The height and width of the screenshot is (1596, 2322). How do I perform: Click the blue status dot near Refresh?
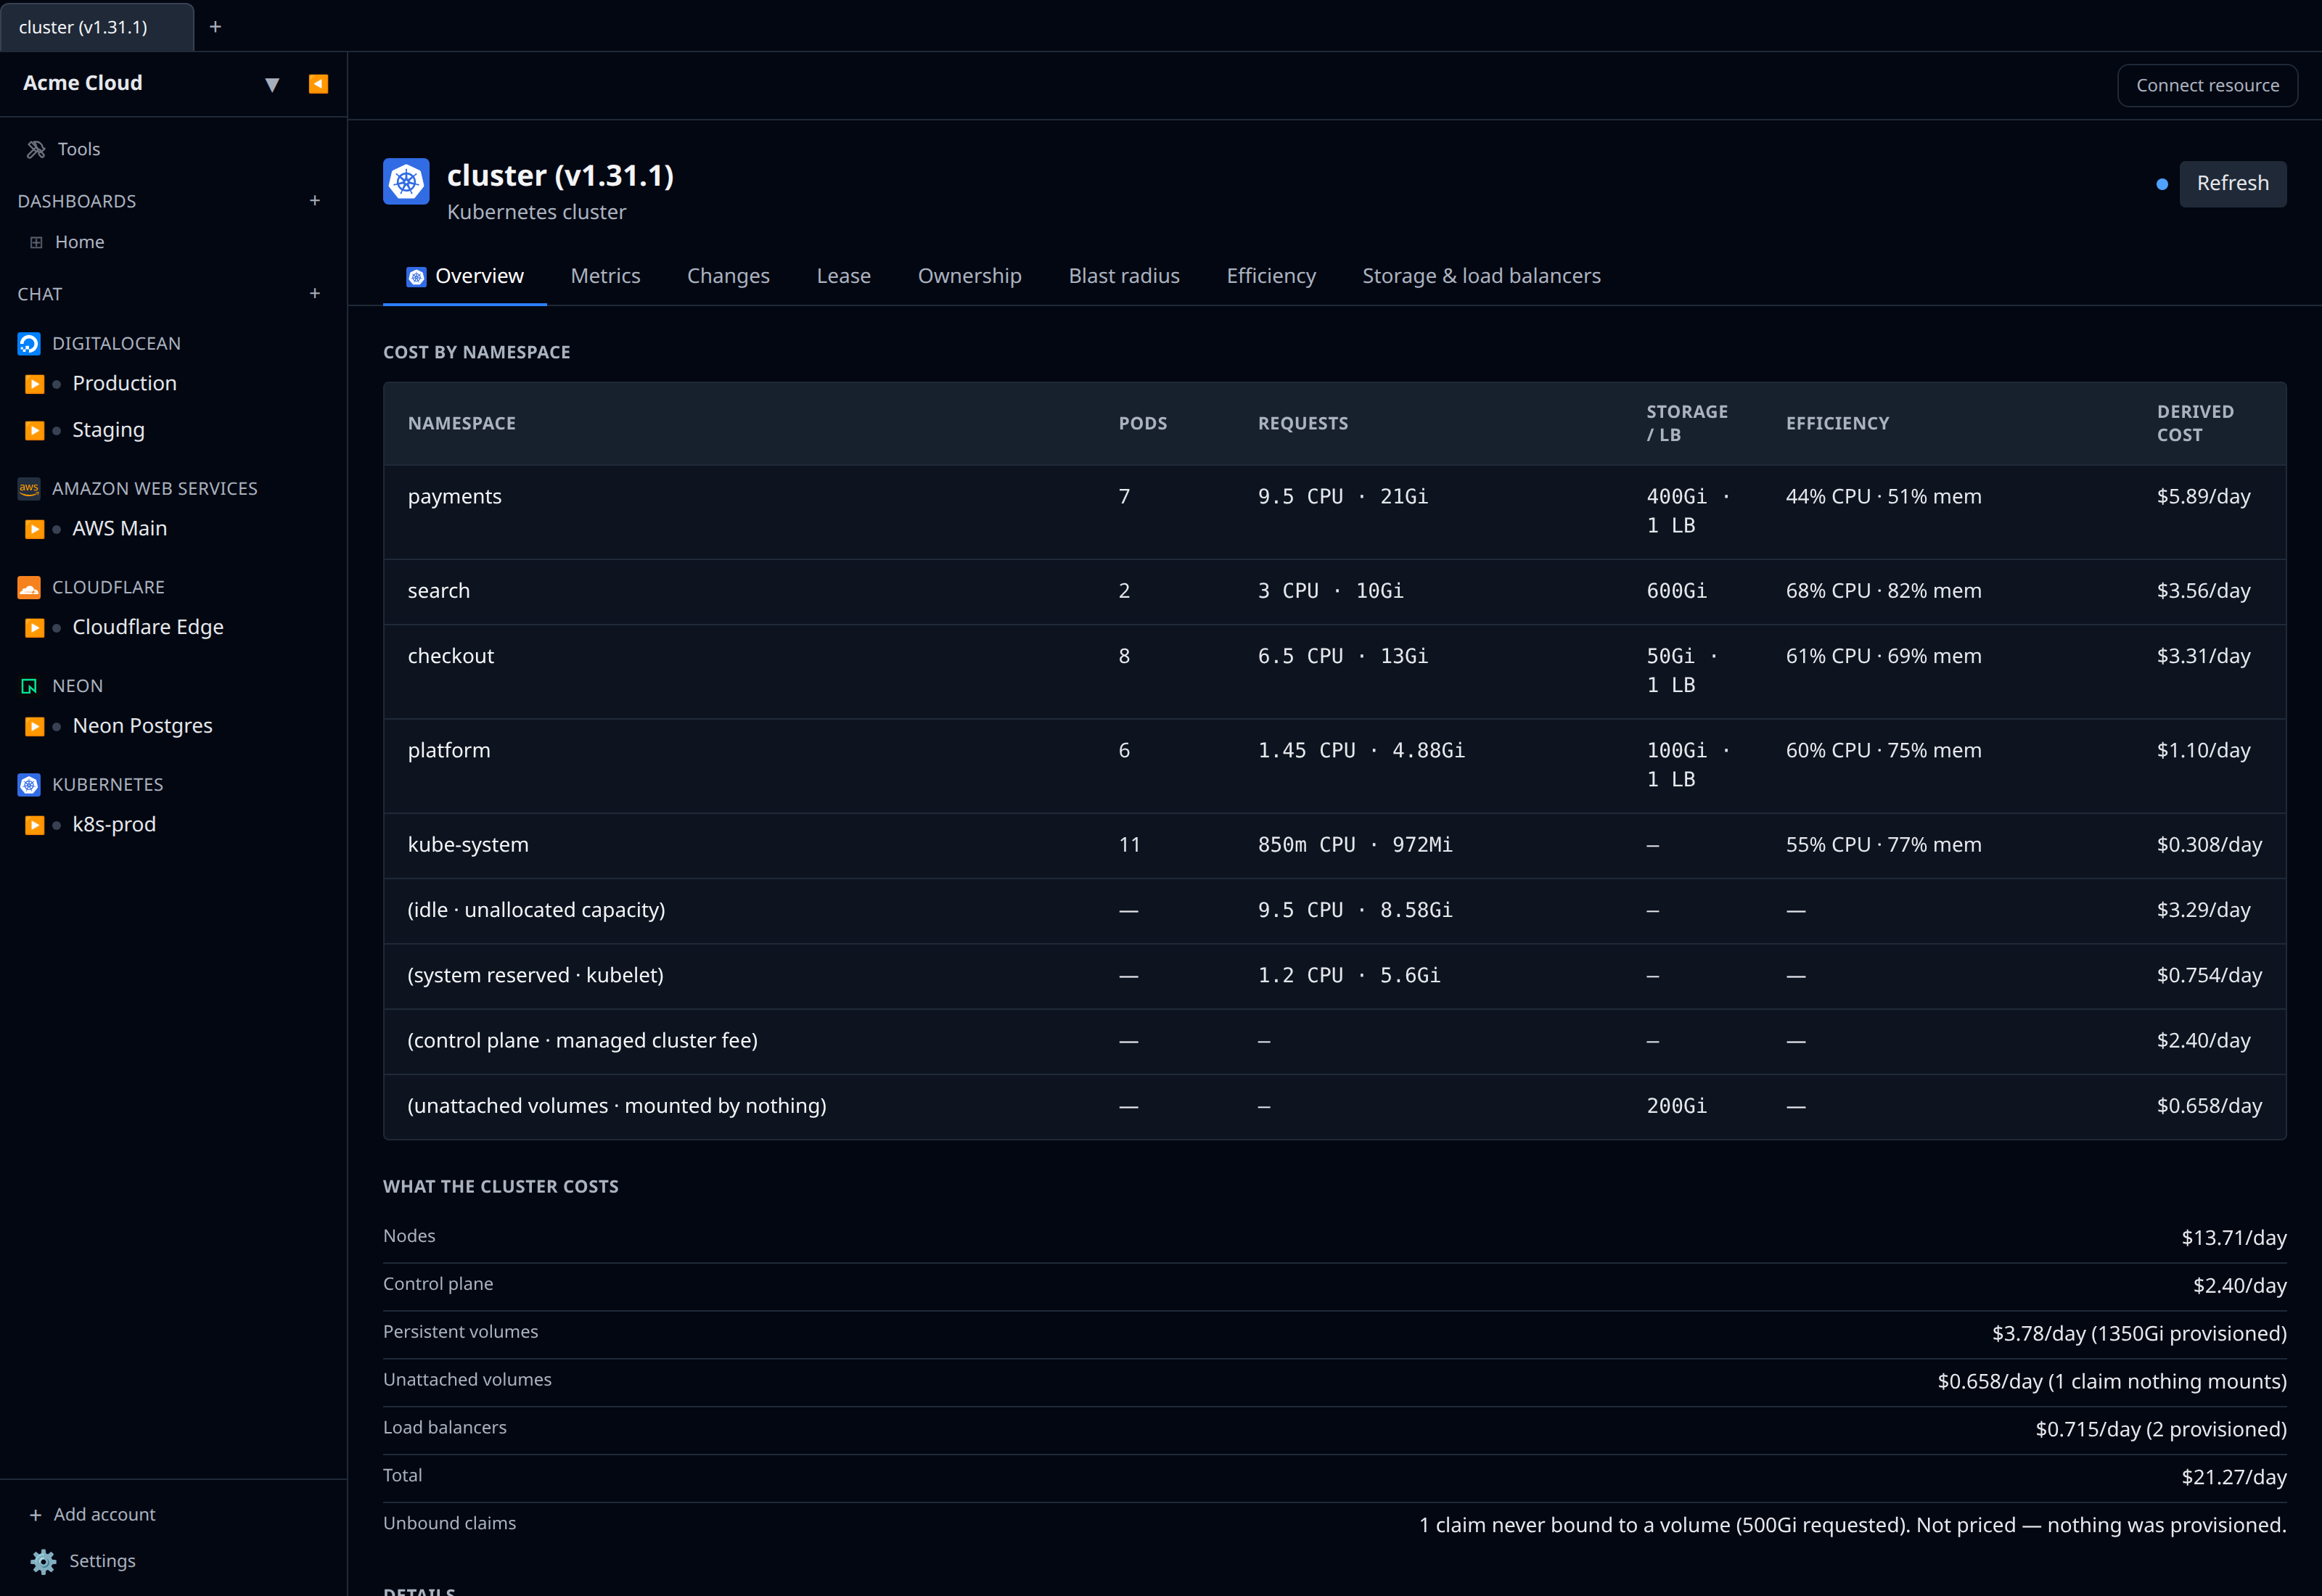point(2162,184)
